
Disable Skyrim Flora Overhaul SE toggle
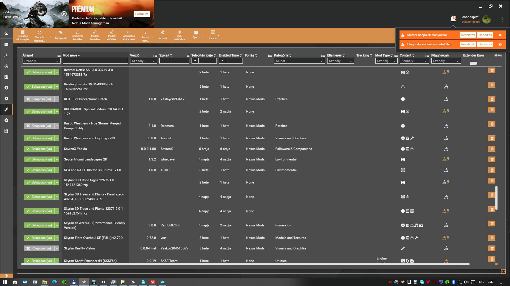click(x=39, y=238)
